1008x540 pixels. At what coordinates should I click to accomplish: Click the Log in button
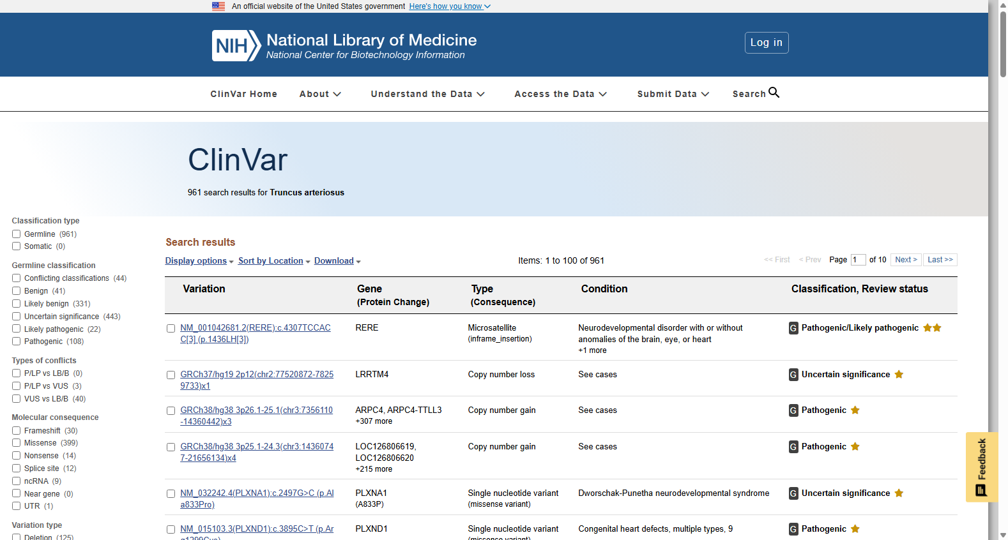coord(767,43)
